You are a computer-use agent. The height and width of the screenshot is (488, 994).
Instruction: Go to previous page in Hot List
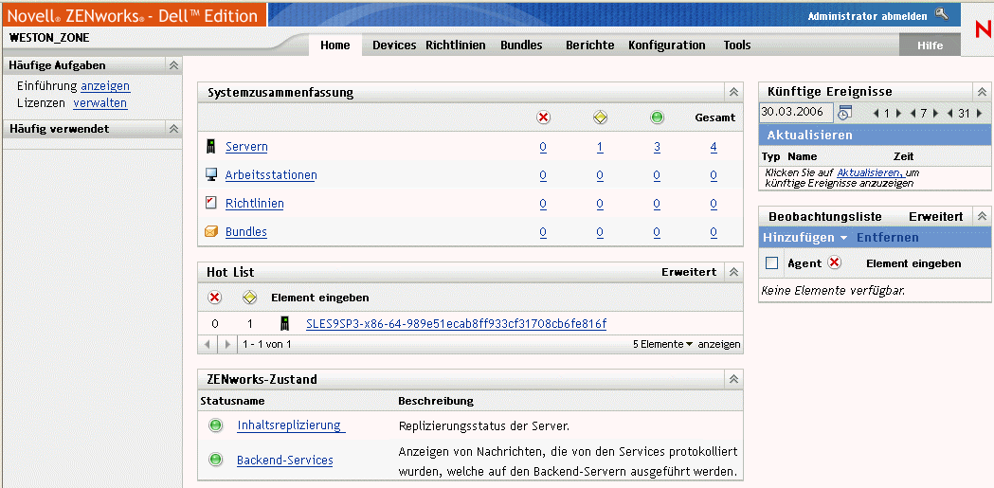coord(208,345)
